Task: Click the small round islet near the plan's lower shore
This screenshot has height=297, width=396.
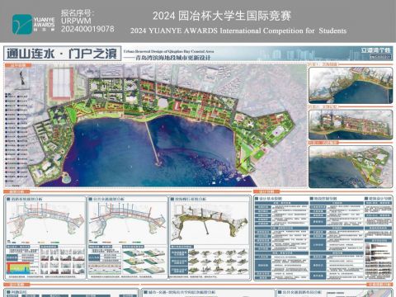Action: 66,177
